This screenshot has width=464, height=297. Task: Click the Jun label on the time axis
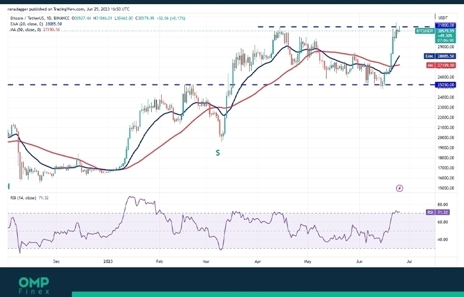point(359,261)
